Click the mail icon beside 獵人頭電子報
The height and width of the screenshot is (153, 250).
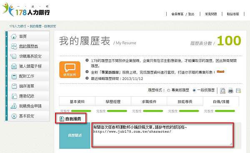point(14,66)
